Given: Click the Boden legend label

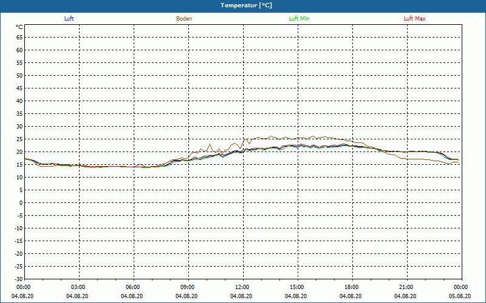Looking at the screenshot, I should pyautogui.click(x=184, y=19).
